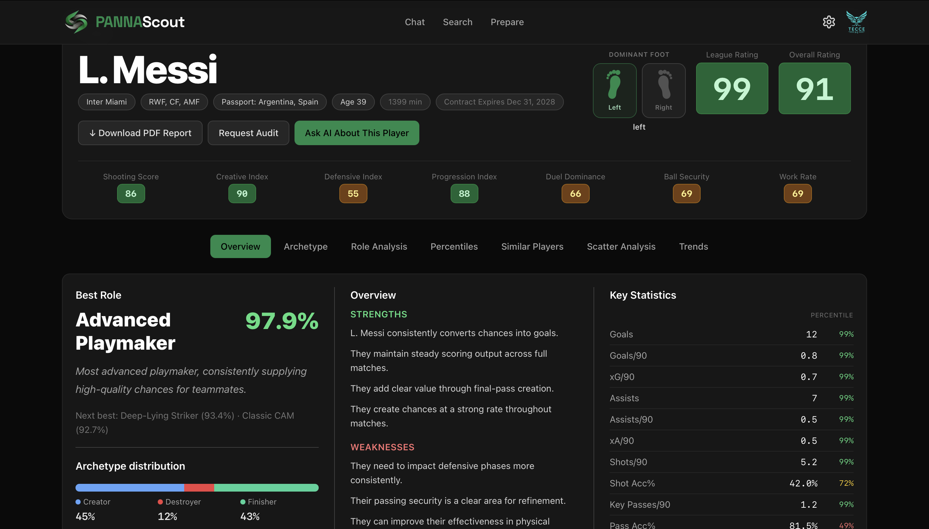Open the Prepare page
The image size is (929, 529).
[507, 22]
